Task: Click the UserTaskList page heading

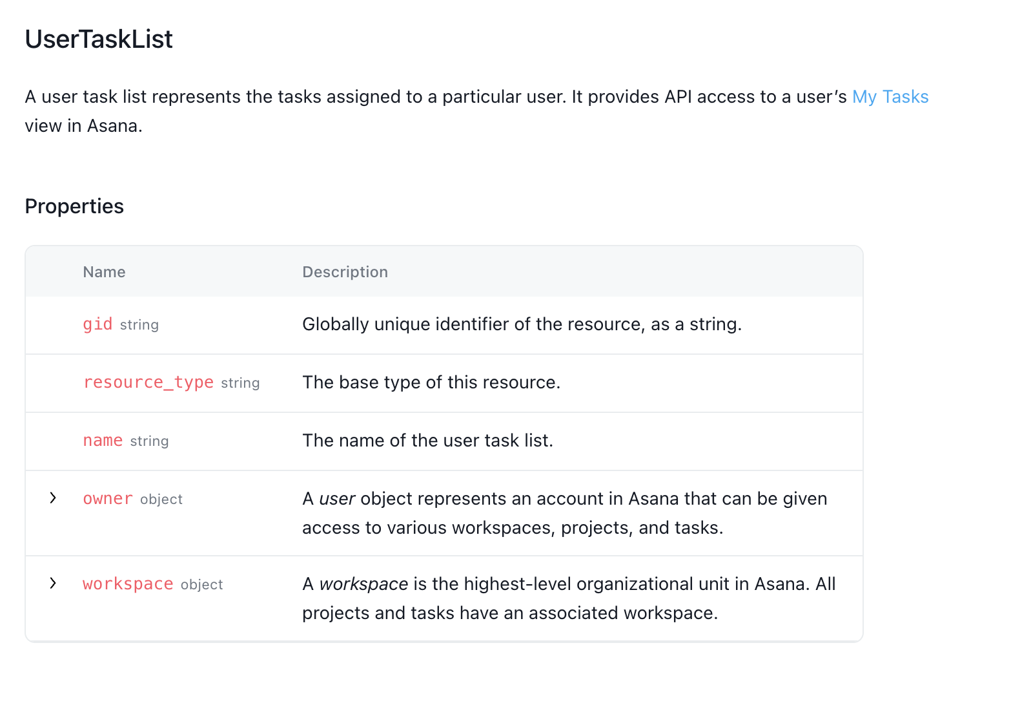Action: pyautogui.click(x=99, y=39)
